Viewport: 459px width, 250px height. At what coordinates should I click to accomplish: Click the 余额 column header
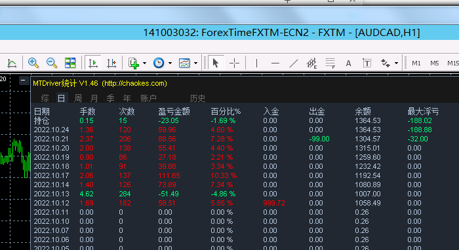[x=363, y=111]
